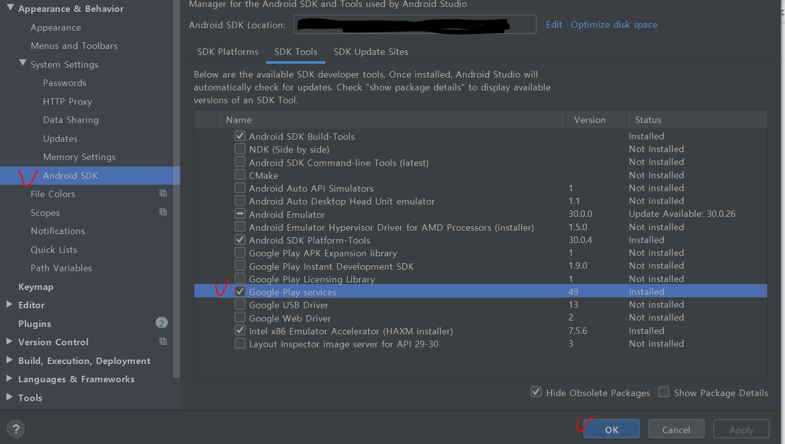Click 'Update Available: 30.0.26' status text
This screenshot has width=785, height=444.
point(682,214)
